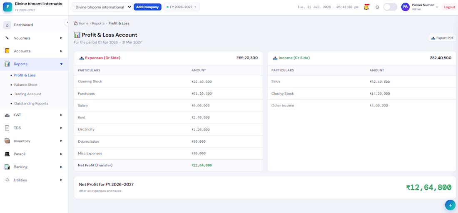458x213 pixels.
Task: Click the Home breadcrumb house icon
Action: (x=76, y=23)
